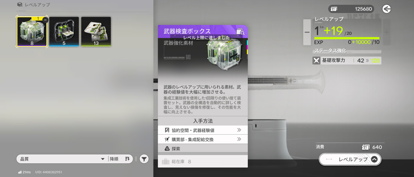This screenshot has width=414, height=177.
Task: Expand the chevron on the レベルアップ button
Action: 374,159
